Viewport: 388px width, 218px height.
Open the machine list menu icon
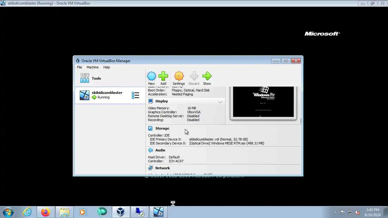(x=135, y=95)
